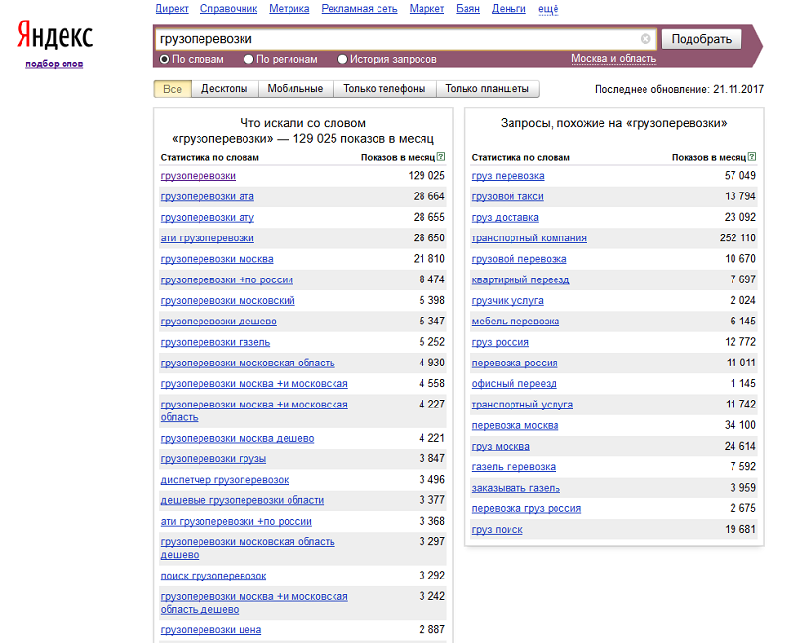Click the '28 664' impressions value

429,196
